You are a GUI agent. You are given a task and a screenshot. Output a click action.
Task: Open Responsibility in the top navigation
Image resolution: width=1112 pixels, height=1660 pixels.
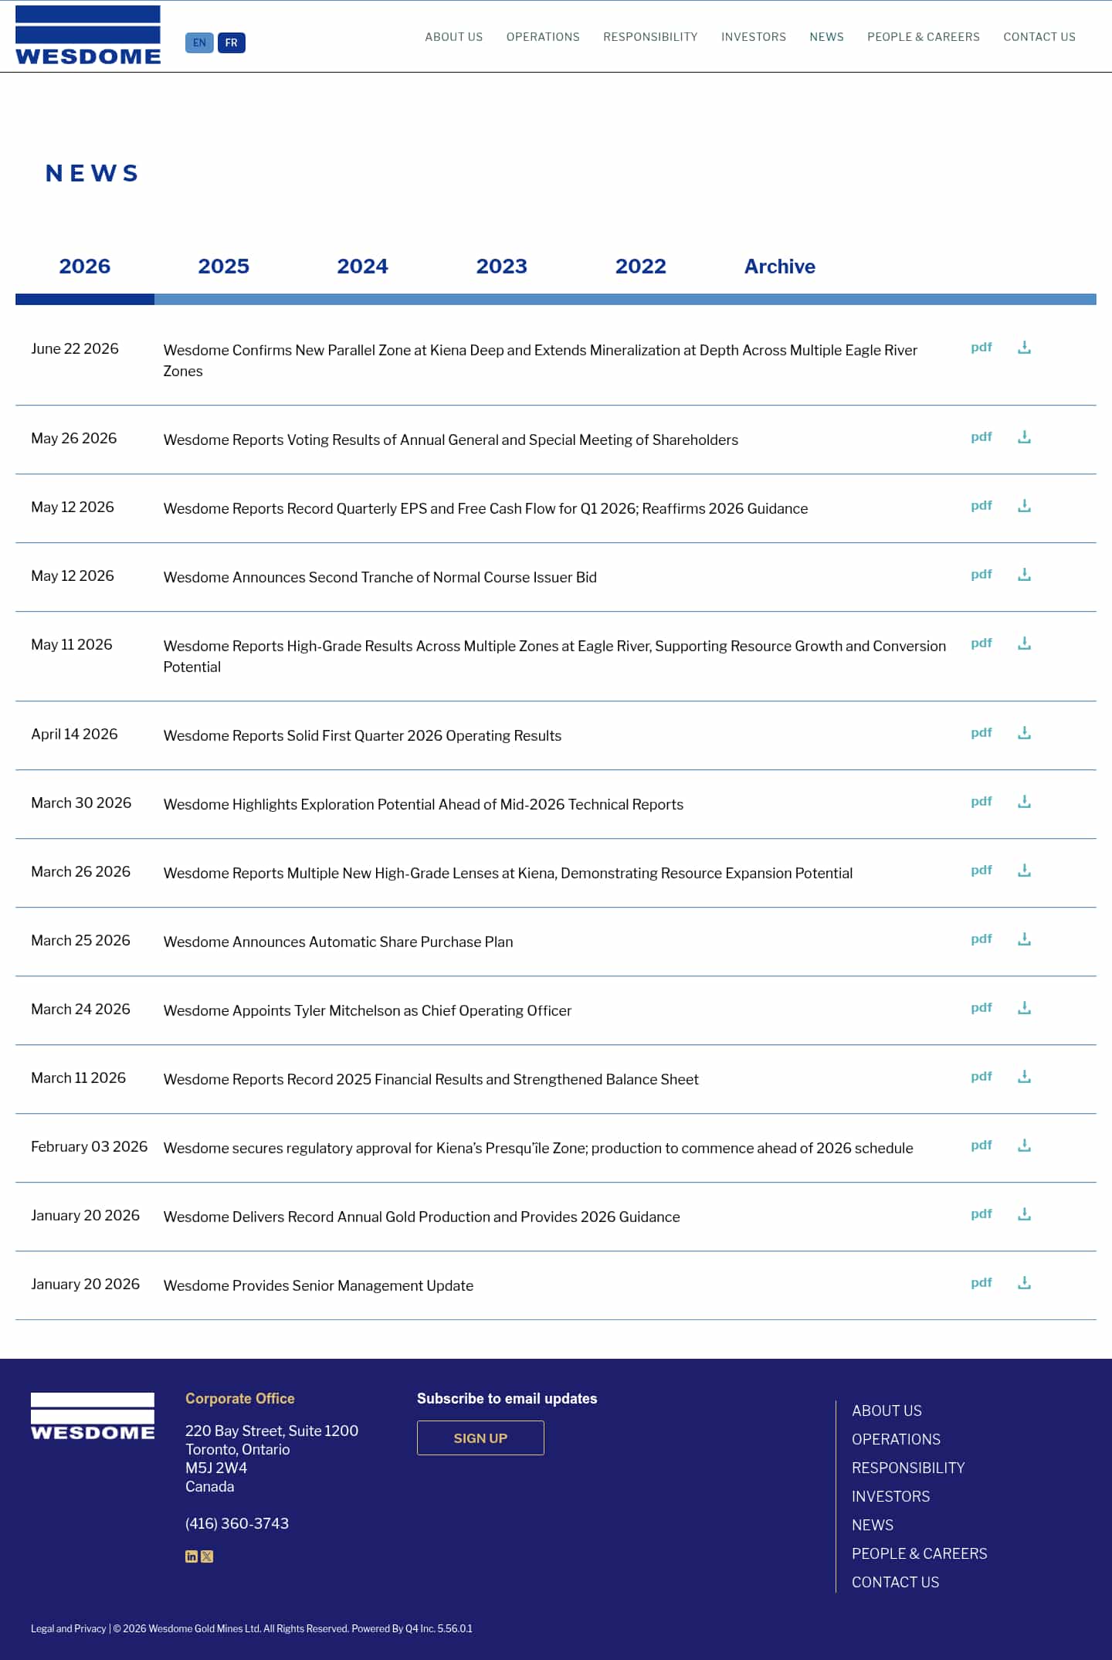[x=650, y=37]
